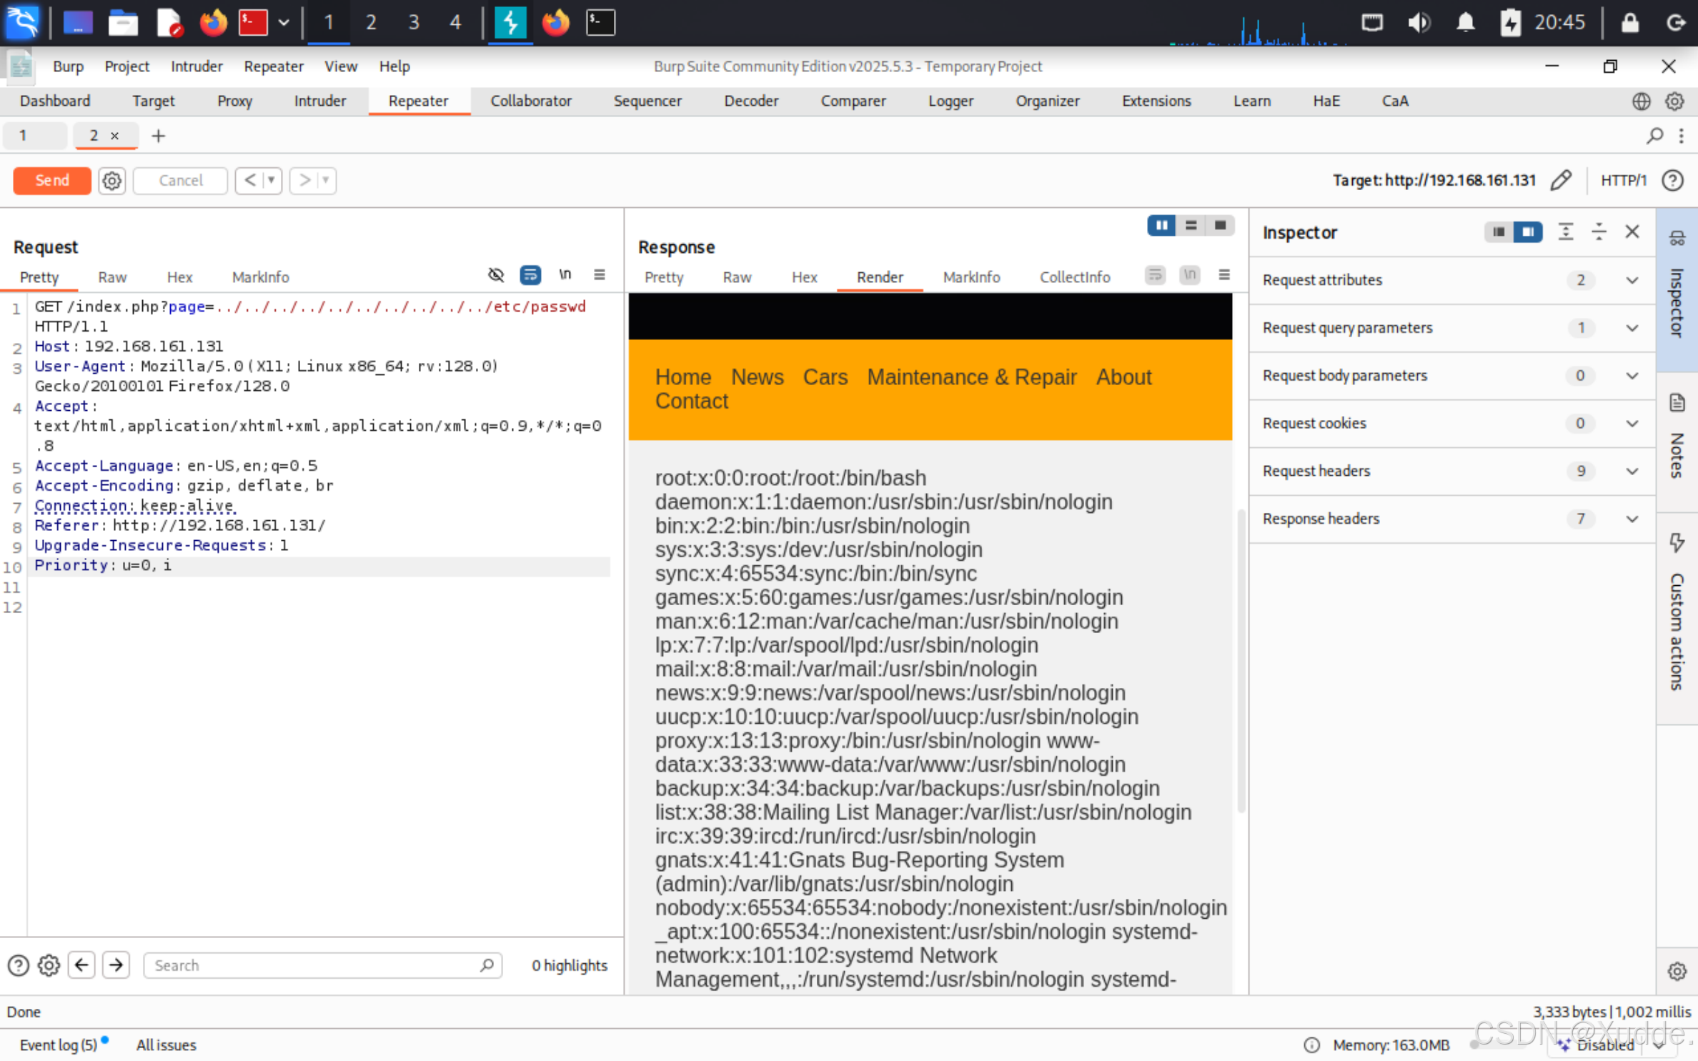Expand Response headers section

(x=1632, y=519)
